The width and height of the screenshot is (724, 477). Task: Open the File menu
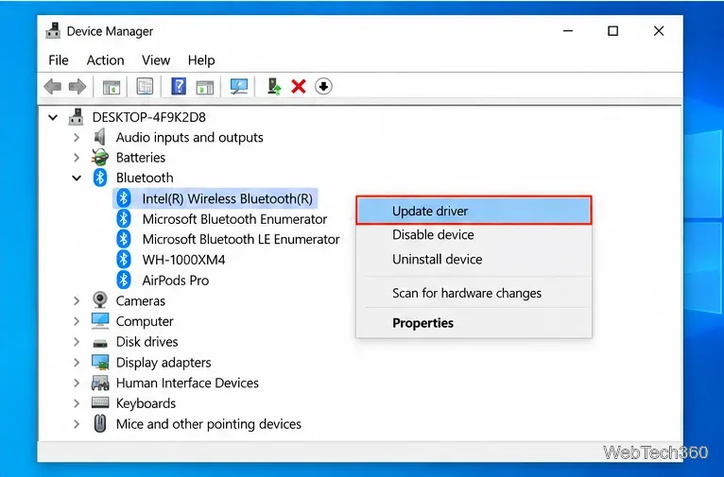59,60
